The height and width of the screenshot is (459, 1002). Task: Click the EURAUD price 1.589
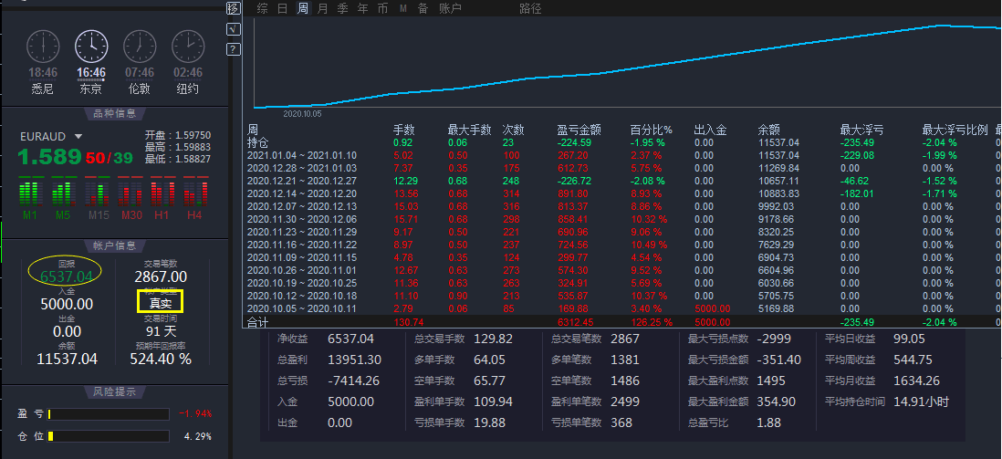(x=49, y=157)
